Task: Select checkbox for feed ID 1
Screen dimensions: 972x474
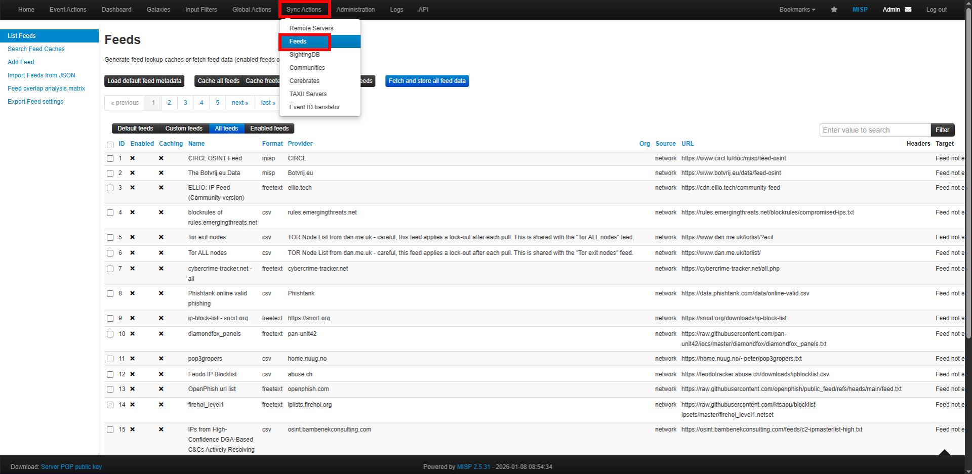Action: pyautogui.click(x=110, y=159)
